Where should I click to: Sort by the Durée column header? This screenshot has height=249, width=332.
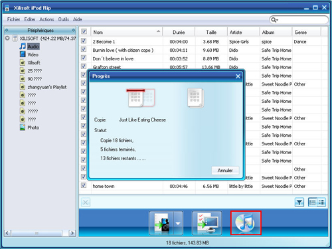(179, 32)
